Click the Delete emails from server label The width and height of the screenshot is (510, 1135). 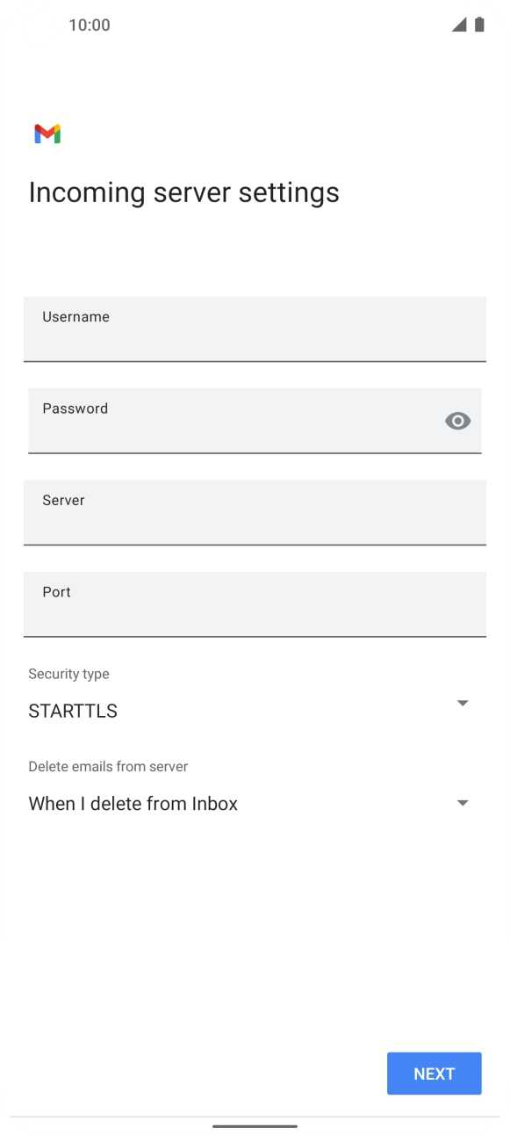coord(108,766)
